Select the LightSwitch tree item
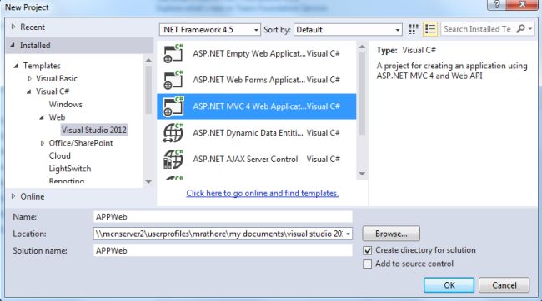542x301 pixels. pyautogui.click(x=70, y=169)
